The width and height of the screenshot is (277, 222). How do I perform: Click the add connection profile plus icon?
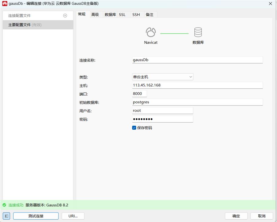tap(65, 16)
